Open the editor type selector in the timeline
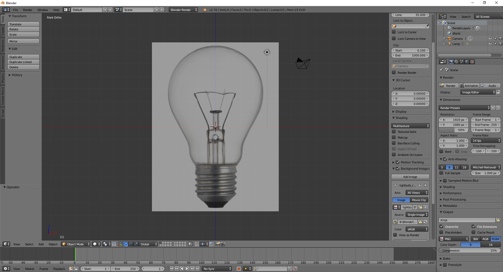 (x=6, y=269)
